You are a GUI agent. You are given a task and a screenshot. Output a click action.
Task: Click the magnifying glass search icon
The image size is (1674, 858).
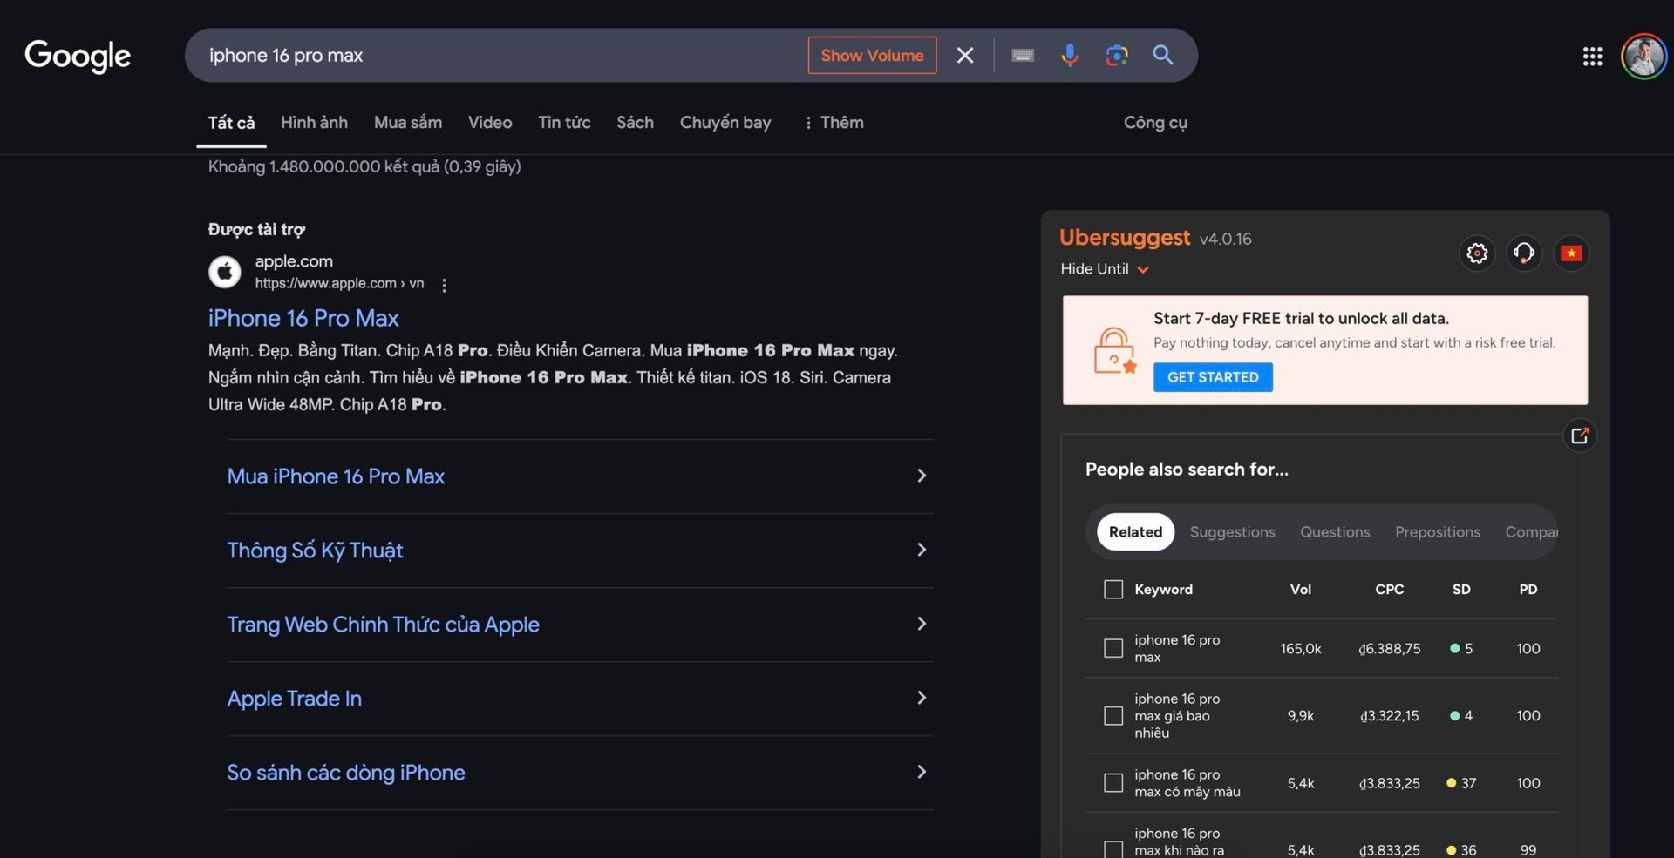[x=1162, y=55]
